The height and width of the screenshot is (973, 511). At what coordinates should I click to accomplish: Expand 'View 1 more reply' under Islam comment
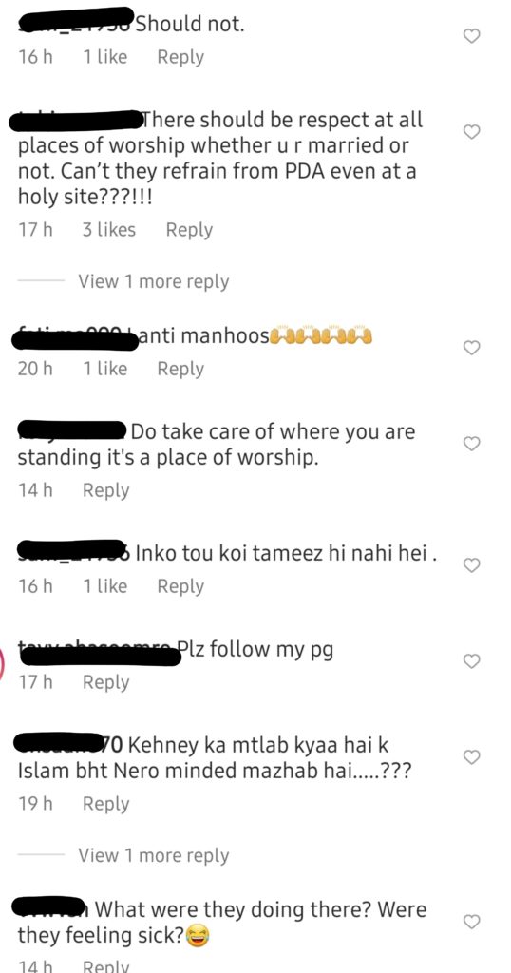[x=153, y=856]
